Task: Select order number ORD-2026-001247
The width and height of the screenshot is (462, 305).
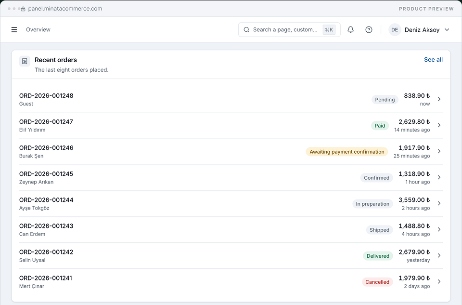Action: pos(46,121)
